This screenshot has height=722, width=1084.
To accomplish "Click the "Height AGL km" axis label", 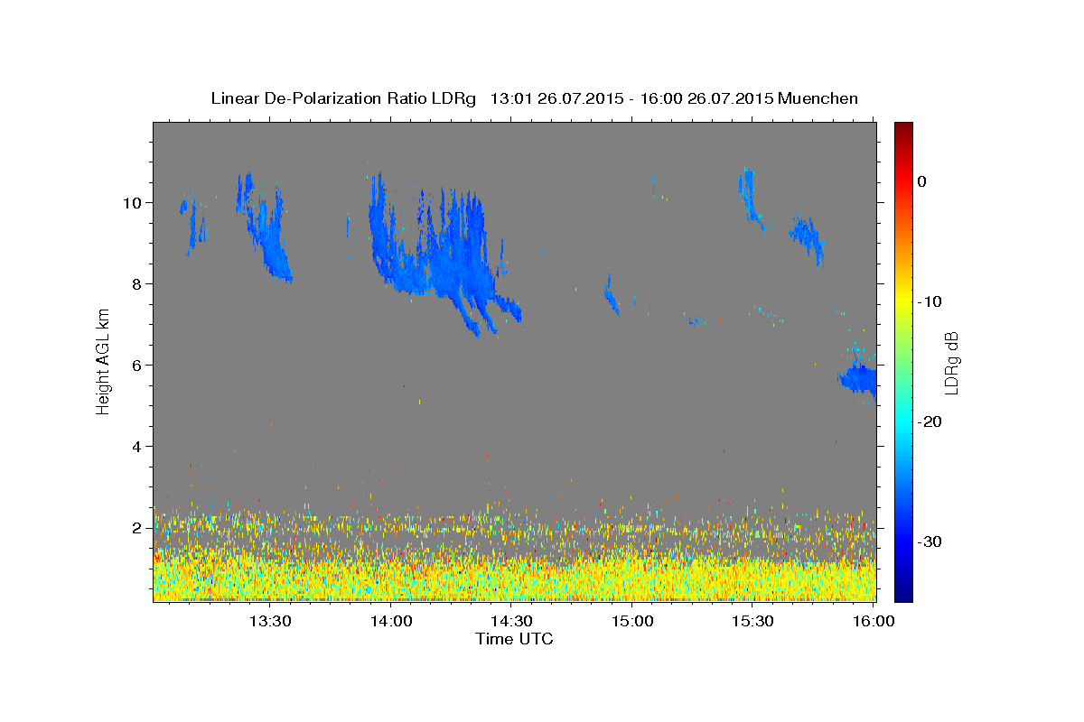I will [x=104, y=361].
